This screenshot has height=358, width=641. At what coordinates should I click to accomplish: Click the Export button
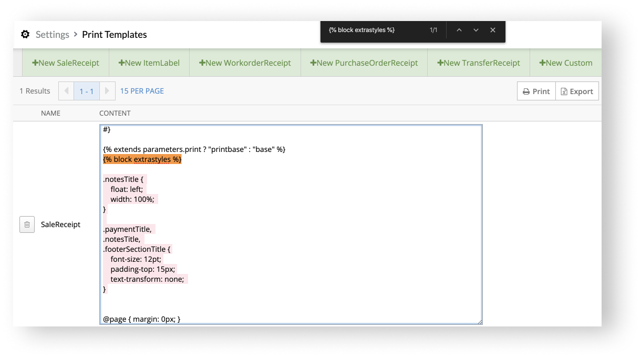click(577, 91)
